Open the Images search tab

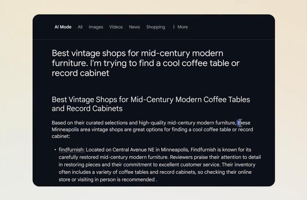pos(96,27)
